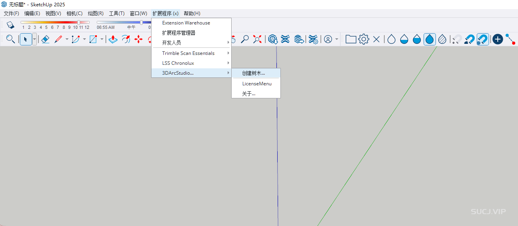Select the Arc tool
Image resolution: width=518 pixels, height=226 pixels.
(76, 39)
